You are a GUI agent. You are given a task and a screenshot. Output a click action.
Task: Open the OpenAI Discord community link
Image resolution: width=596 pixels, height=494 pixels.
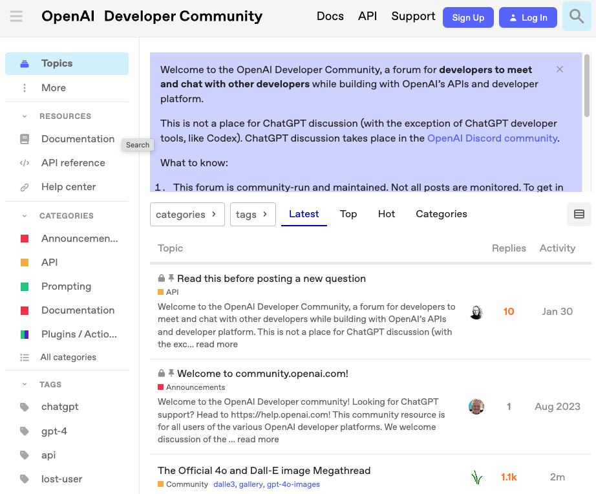(492, 138)
